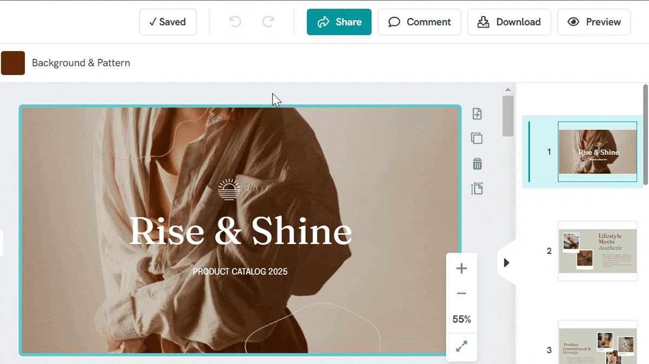Zoom in on the canvas

(x=461, y=268)
